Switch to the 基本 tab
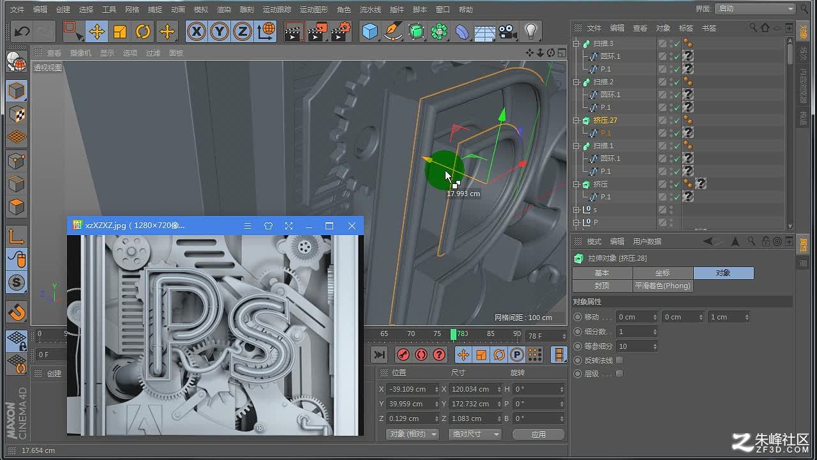Screen dimensions: 817x460 602,273
